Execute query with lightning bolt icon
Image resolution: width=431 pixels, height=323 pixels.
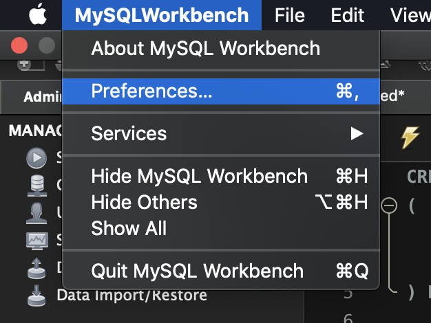pos(410,137)
